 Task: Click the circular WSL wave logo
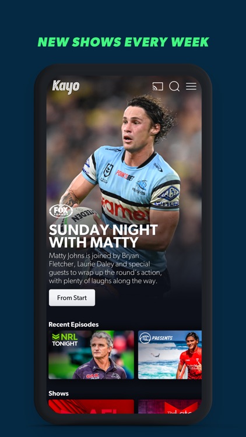click(x=145, y=338)
